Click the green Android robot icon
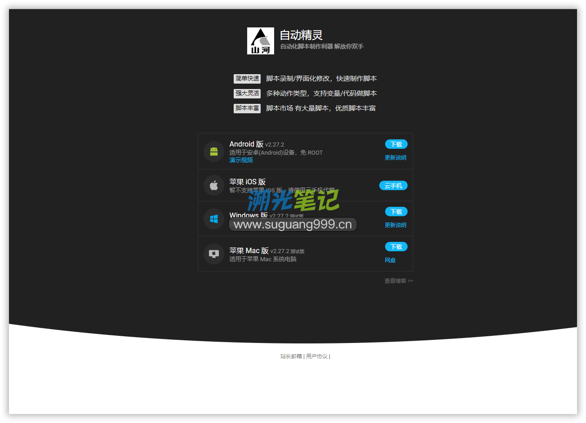The image size is (586, 423). 214,151
